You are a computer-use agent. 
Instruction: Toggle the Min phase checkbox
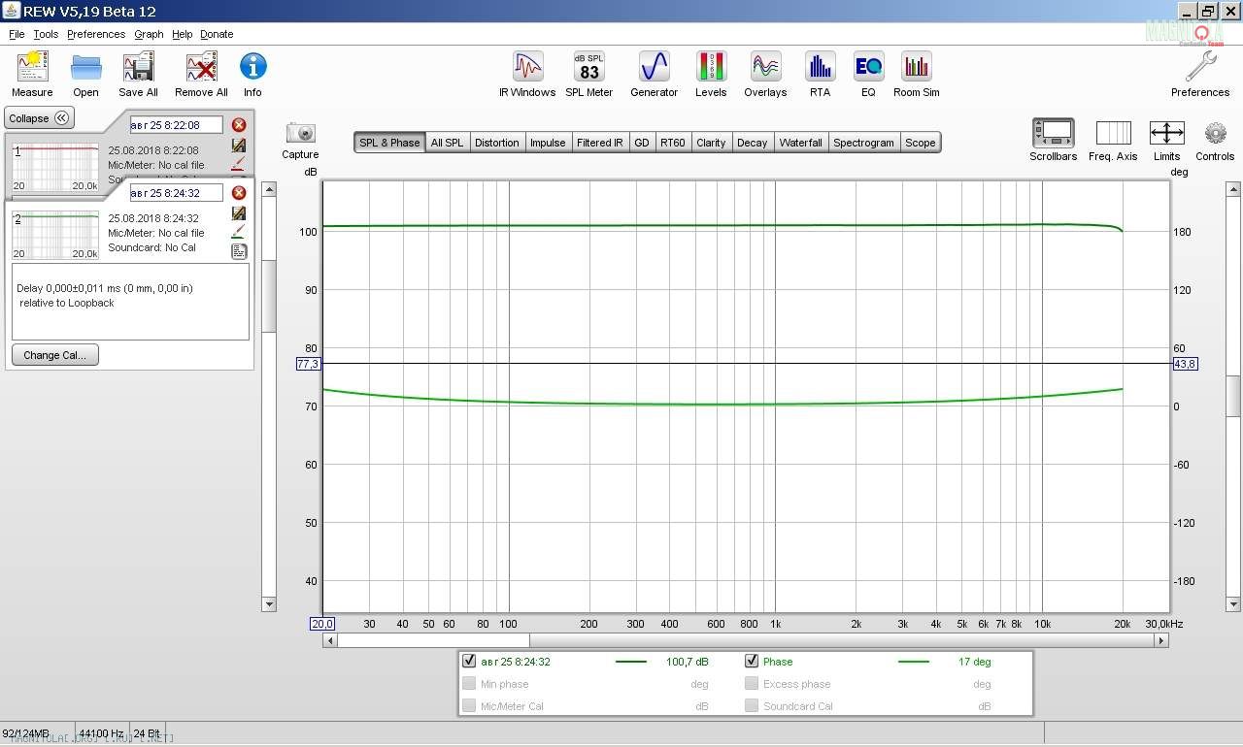pyautogui.click(x=470, y=684)
